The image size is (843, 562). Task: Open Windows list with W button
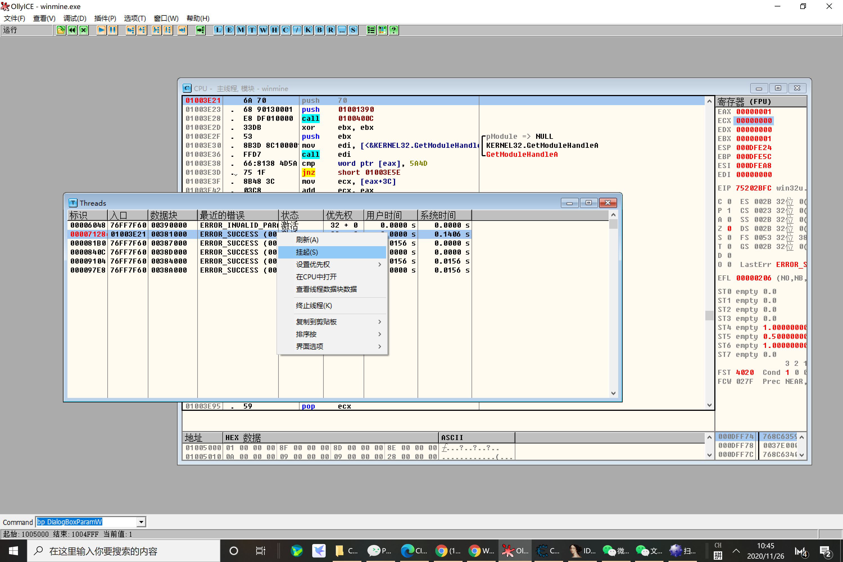(264, 30)
